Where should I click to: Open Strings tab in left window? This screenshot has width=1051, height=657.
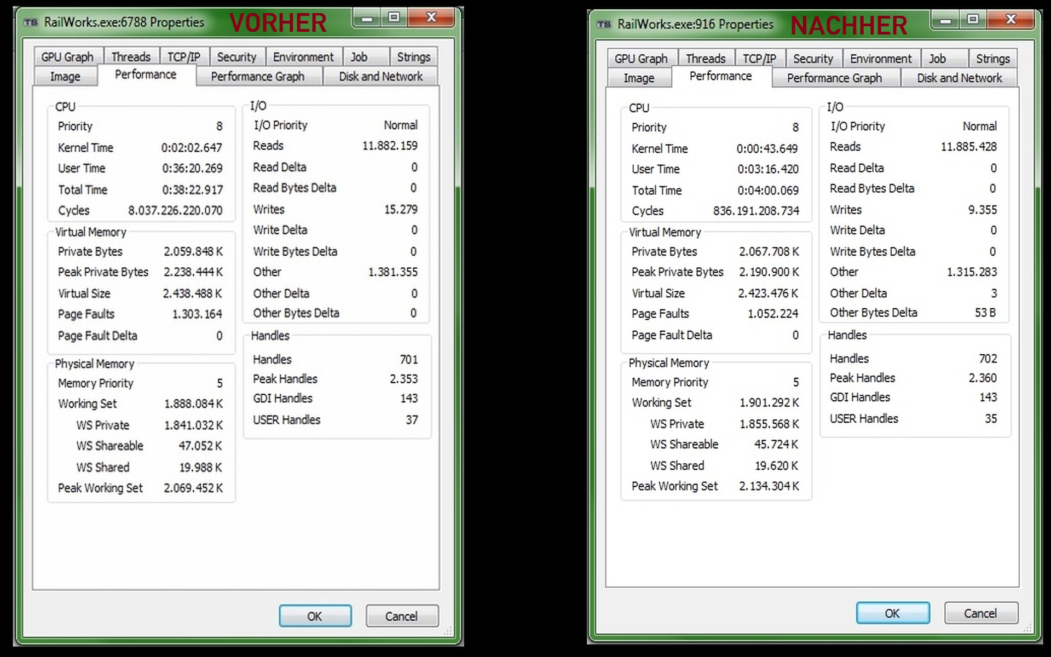tap(413, 57)
